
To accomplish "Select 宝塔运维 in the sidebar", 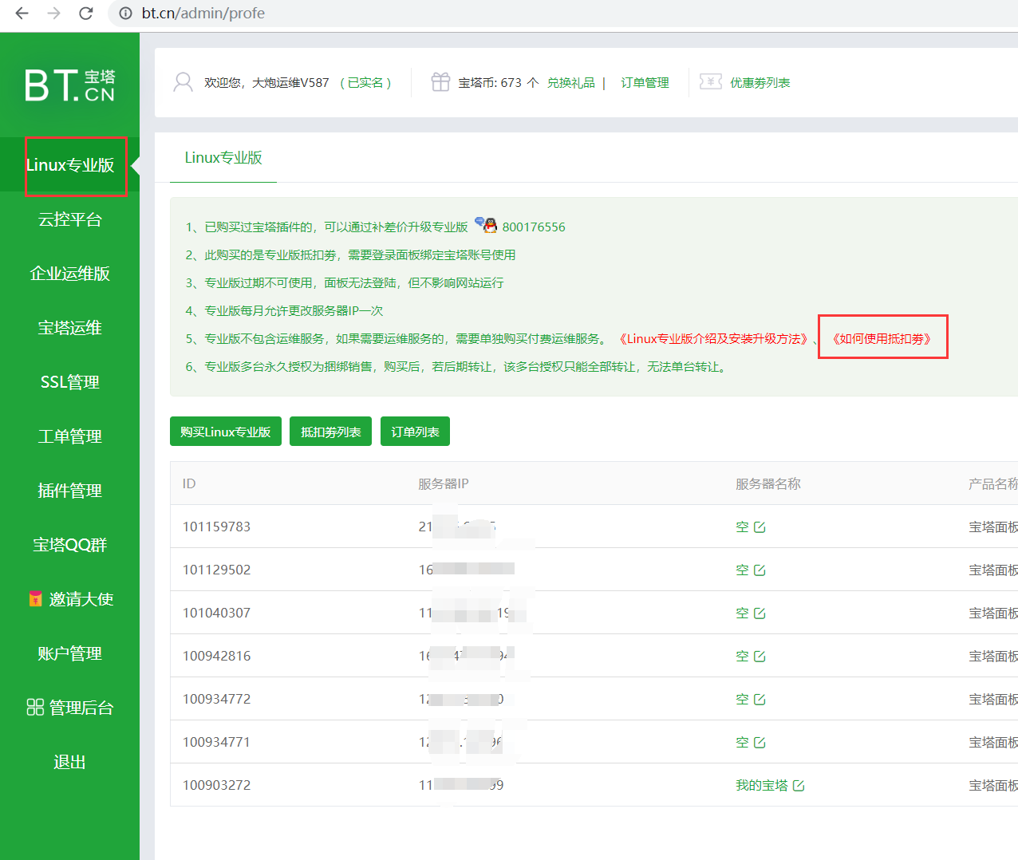I will (70, 328).
